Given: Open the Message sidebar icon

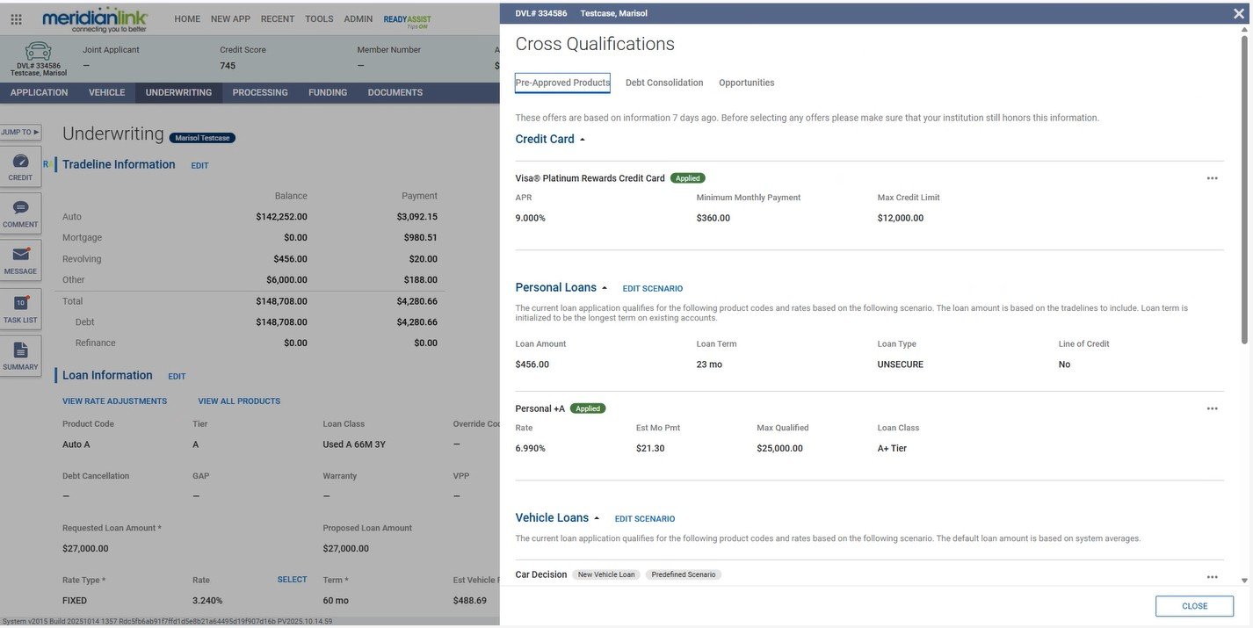Looking at the screenshot, I should (x=20, y=260).
